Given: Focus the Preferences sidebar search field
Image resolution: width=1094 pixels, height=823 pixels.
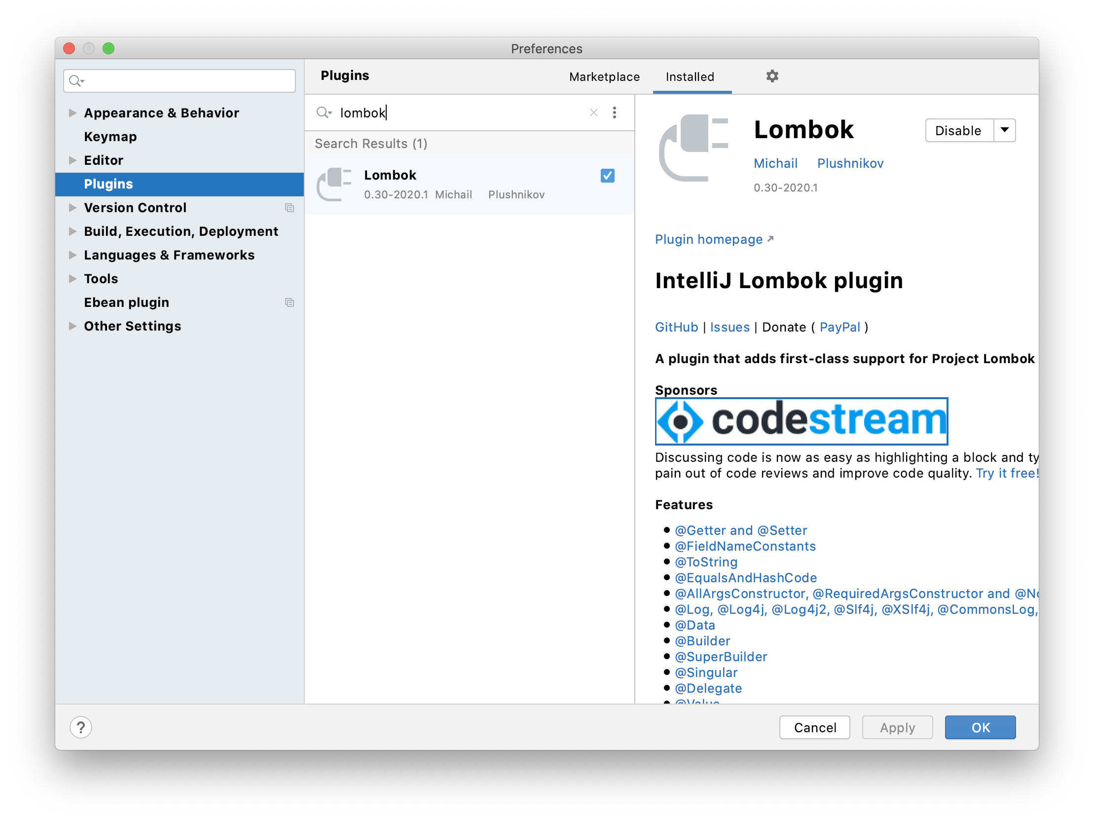Looking at the screenshot, I should coord(180,80).
